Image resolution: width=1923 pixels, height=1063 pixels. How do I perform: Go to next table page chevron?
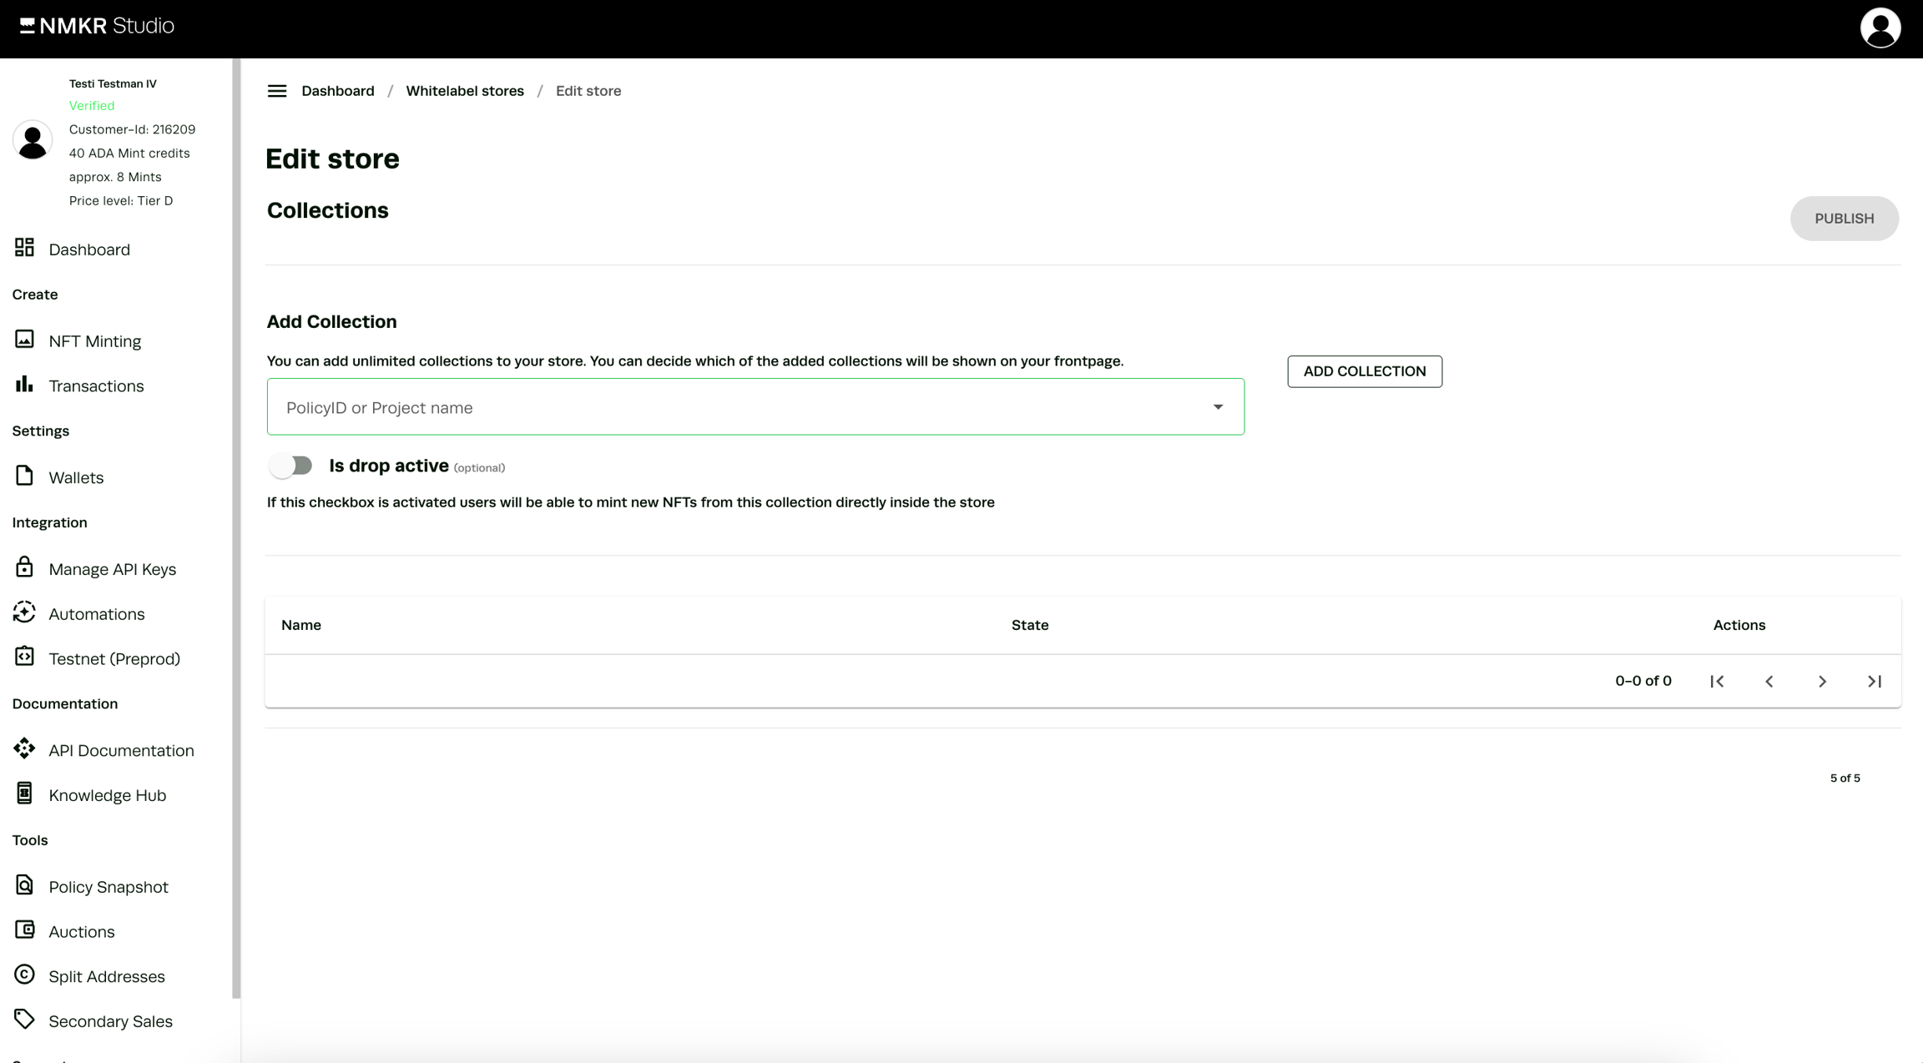pos(1822,682)
